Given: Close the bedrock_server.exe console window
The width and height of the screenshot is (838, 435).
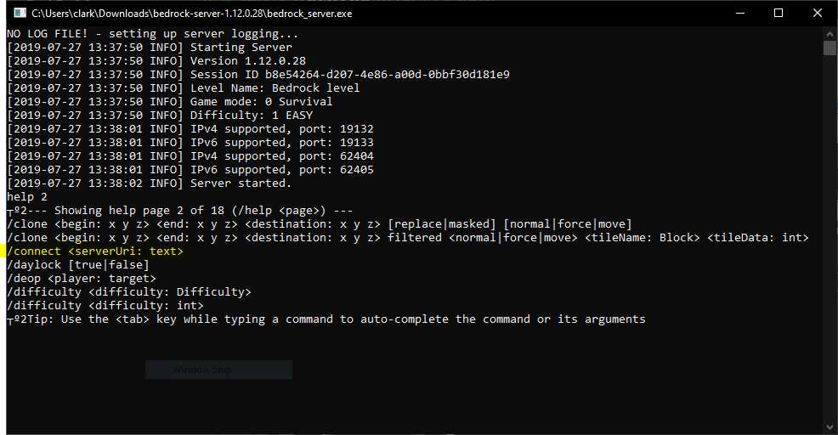Looking at the screenshot, I should coord(818,13).
